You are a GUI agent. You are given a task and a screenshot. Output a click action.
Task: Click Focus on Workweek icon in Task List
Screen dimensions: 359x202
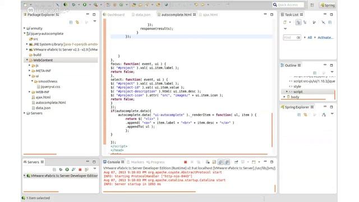(x=314, y=22)
